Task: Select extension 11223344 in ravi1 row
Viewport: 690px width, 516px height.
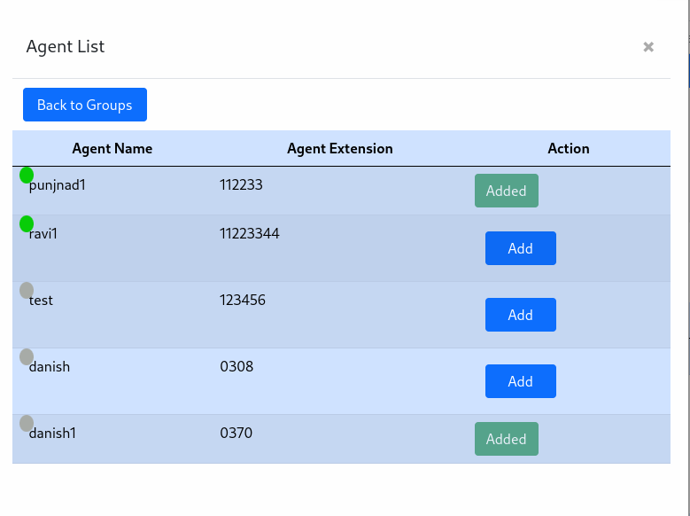Action: click(x=250, y=233)
